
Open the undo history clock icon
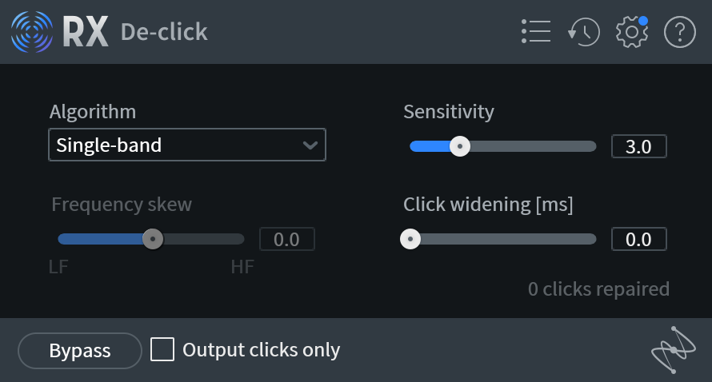pos(584,32)
